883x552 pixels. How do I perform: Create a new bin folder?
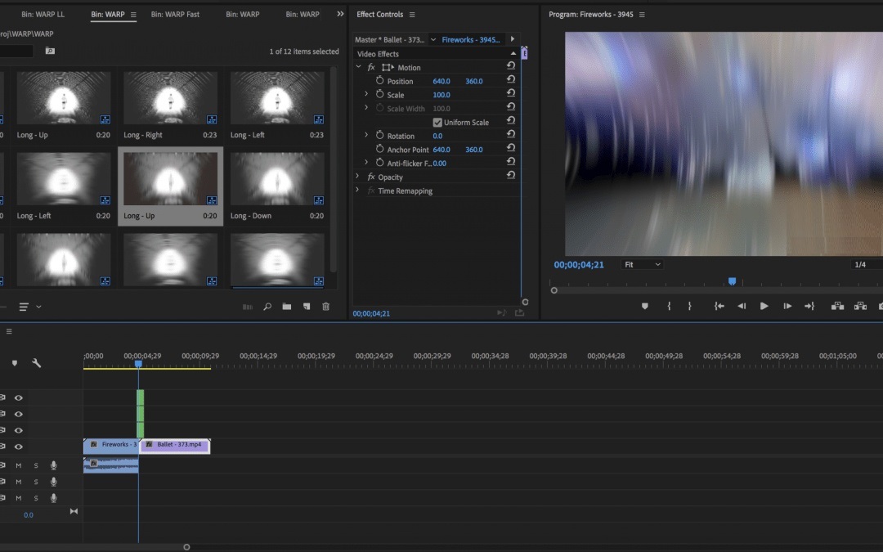pos(287,307)
